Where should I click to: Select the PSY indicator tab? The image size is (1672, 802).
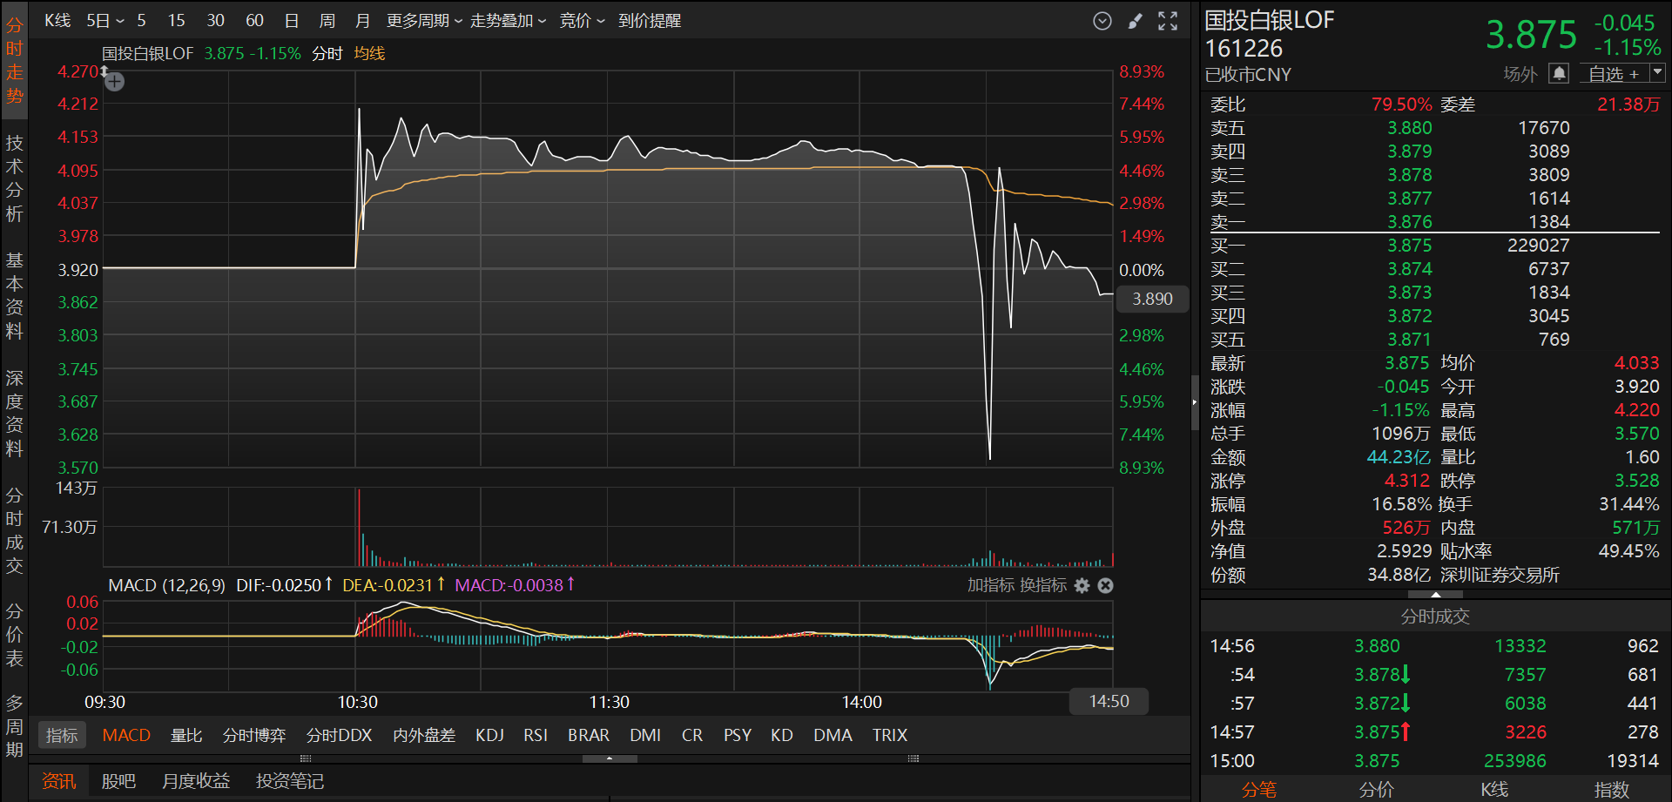point(738,735)
